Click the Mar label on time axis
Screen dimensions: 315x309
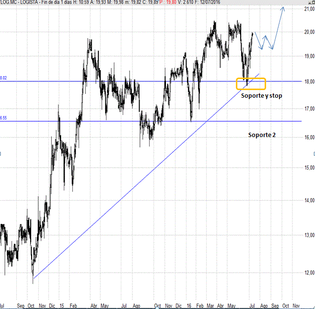210,306
